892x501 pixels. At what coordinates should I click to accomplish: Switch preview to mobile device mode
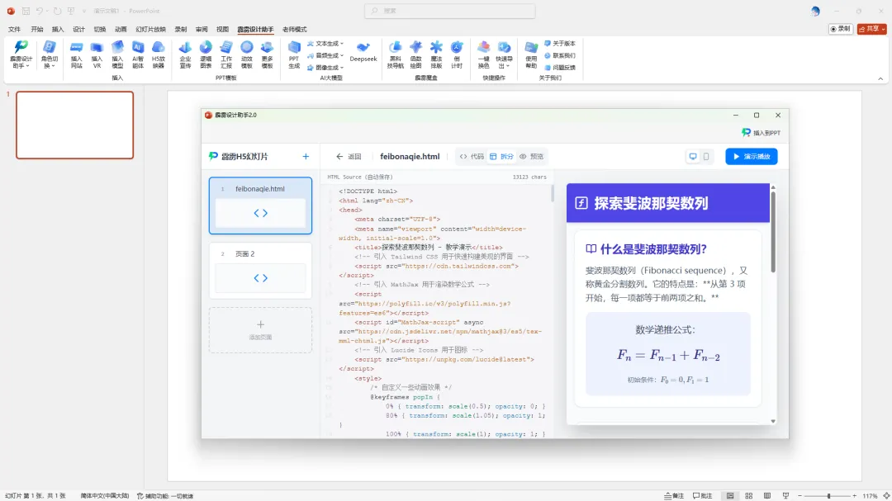706,156
